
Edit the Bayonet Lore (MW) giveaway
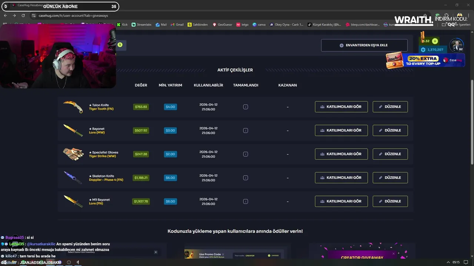pos(390,130)
